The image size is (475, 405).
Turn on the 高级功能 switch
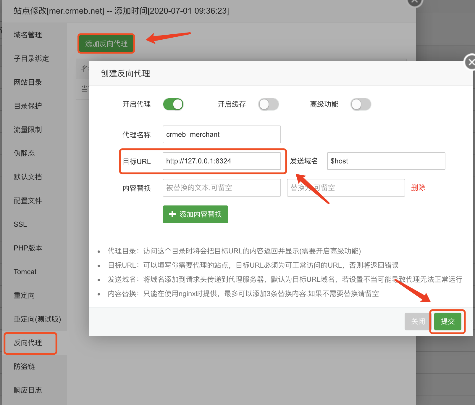pos(361,104)
